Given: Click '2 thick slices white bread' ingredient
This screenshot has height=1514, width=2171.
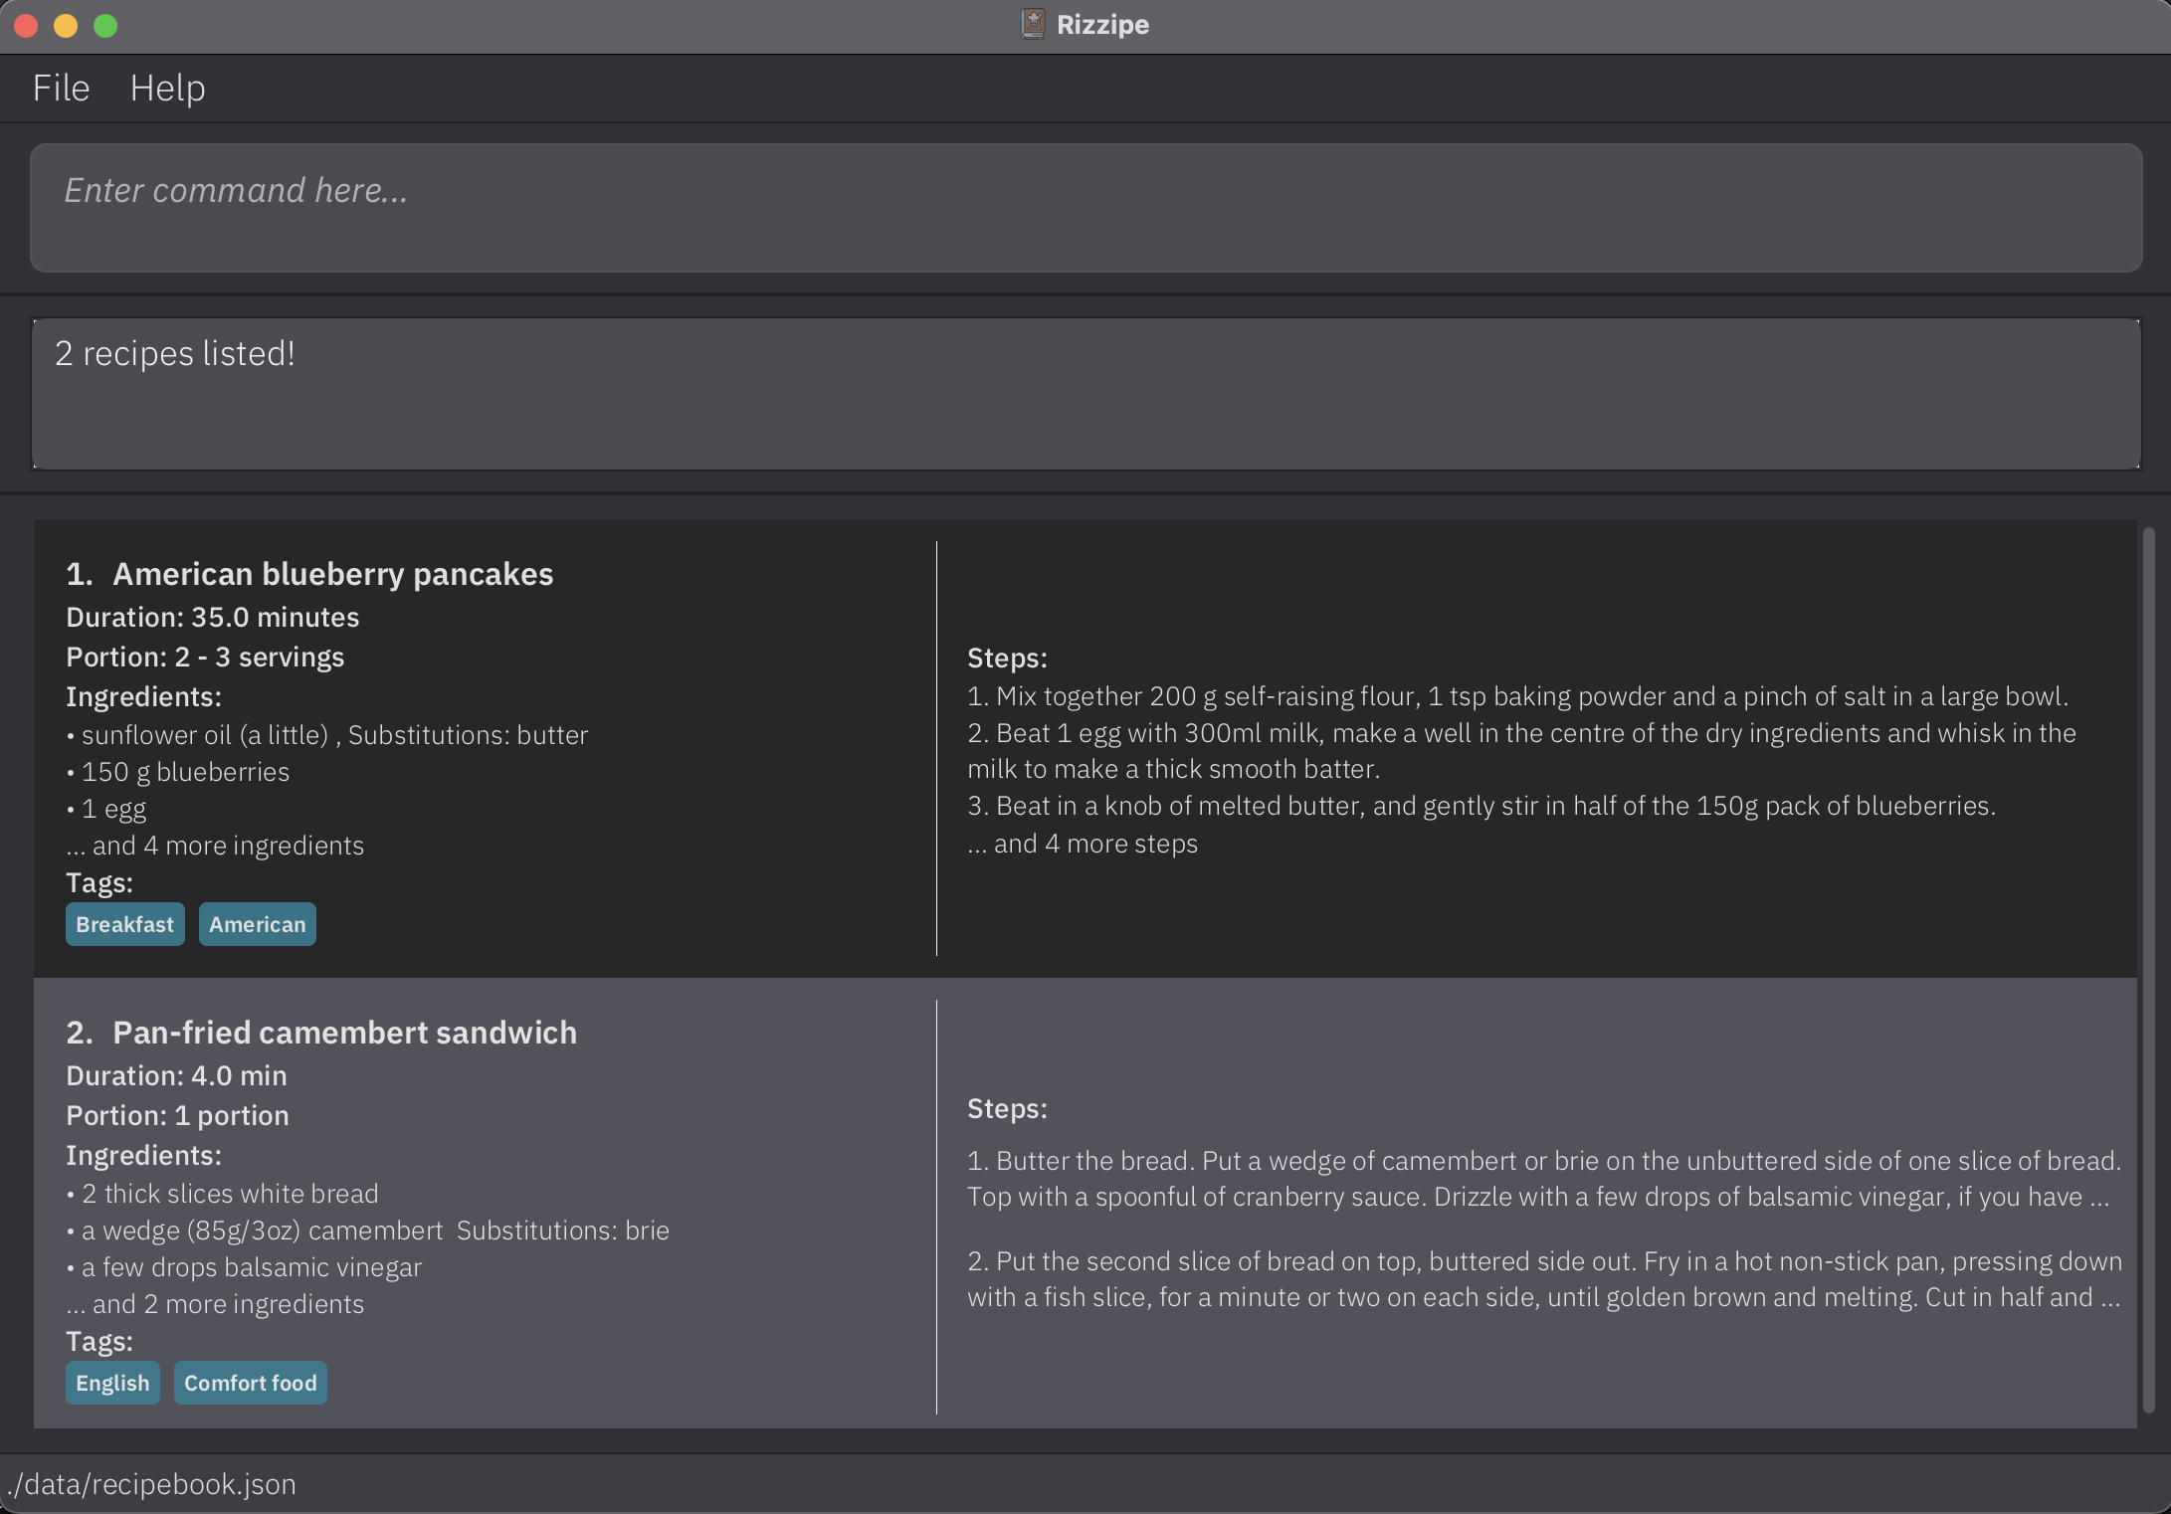Looking at the screenshot, I should [x=223, y=1194].
